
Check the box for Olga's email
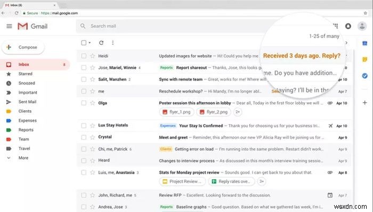(84, 103)
